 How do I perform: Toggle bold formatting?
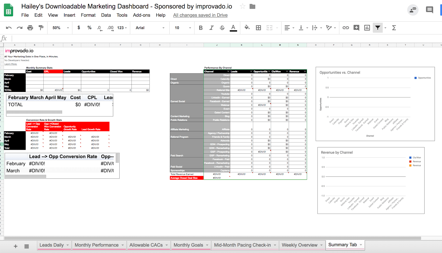[x=201, y=28]
